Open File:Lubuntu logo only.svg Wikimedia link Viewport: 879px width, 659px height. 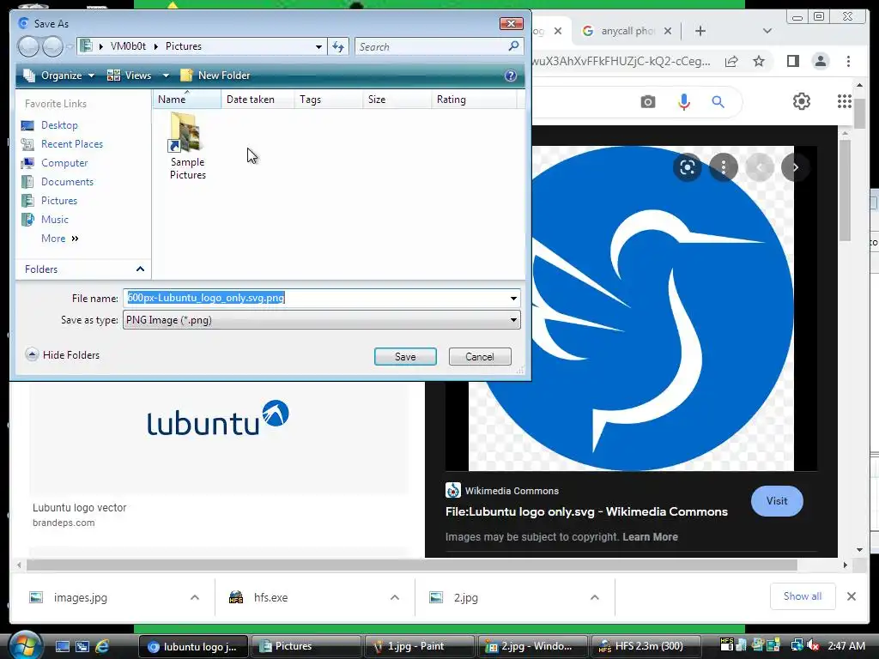(x=586, y=511)
